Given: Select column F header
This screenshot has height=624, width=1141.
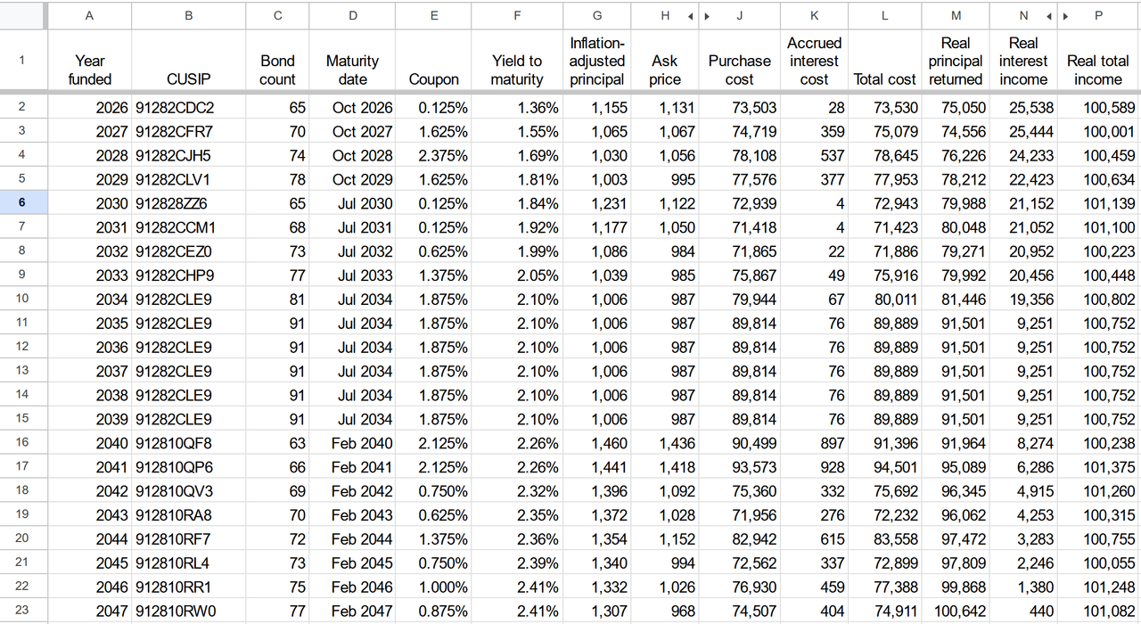Looking at the screenshot, I should point(517,15).
